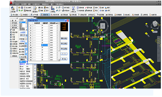
Task: Select 风管 duct in the left panel
Action: (13, 30)
